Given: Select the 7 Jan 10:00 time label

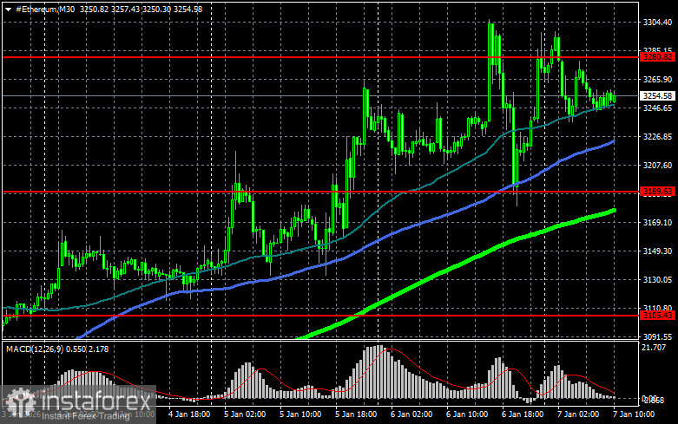Looking at the screenshot, I should pos(634,414).
